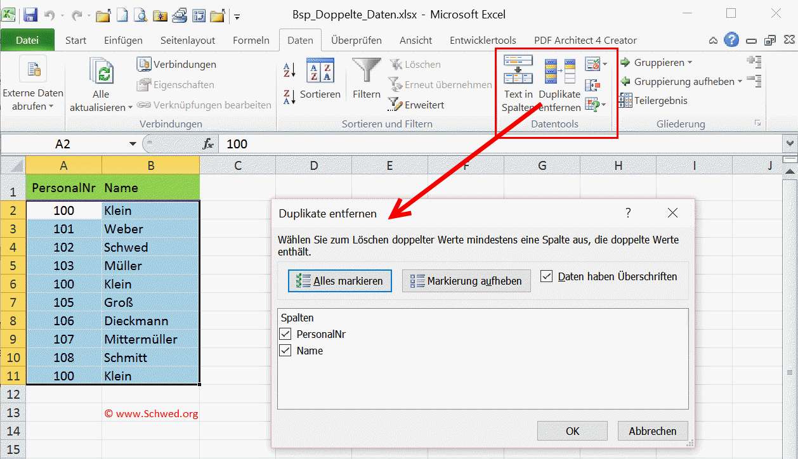Open Erweitert advanced filter
The width and height of the screenshot is (798, 459).
tap(417, 105)
